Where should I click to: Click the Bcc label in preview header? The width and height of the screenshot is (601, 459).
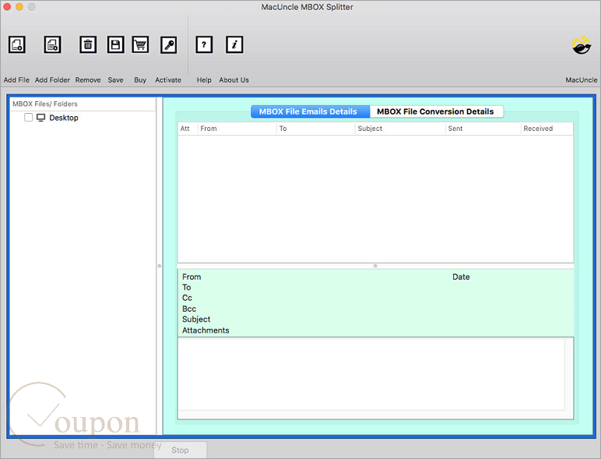click(x=189, y=309)
